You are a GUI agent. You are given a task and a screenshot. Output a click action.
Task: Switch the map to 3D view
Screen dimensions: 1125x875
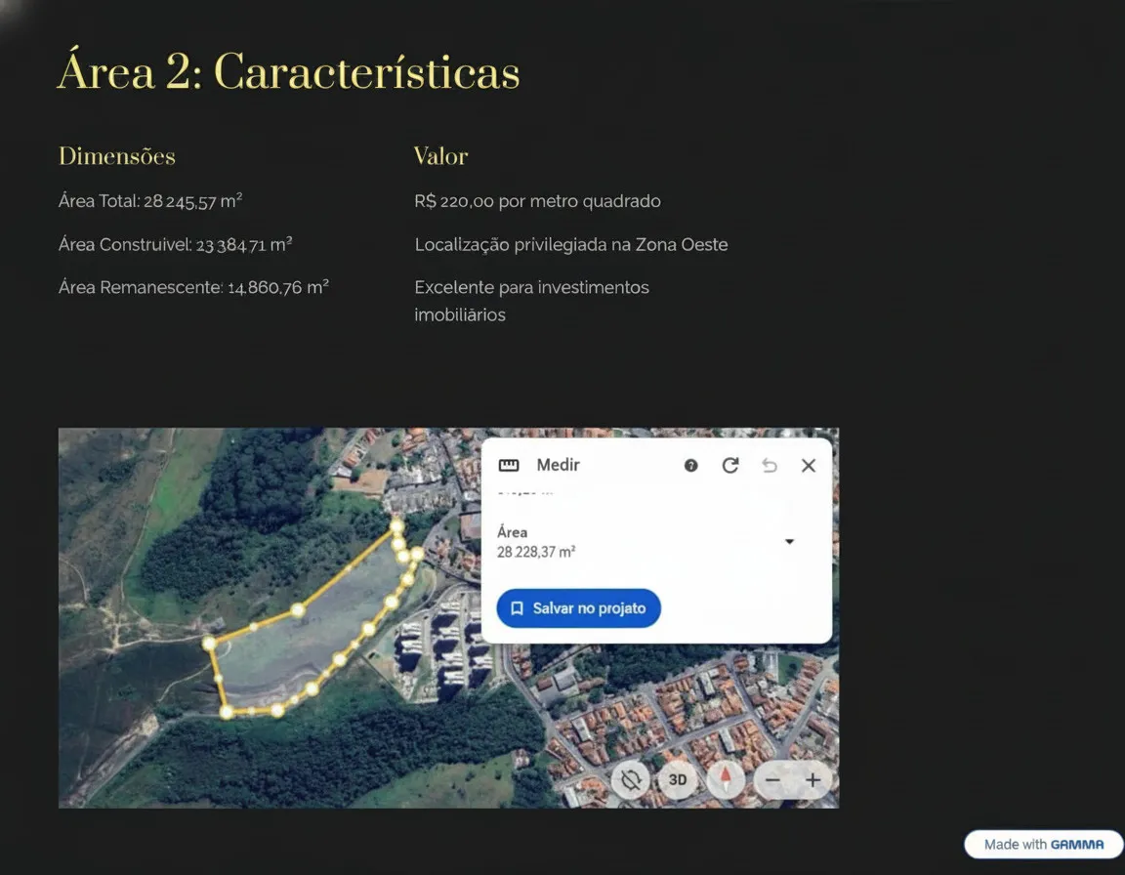coord(678,779)
